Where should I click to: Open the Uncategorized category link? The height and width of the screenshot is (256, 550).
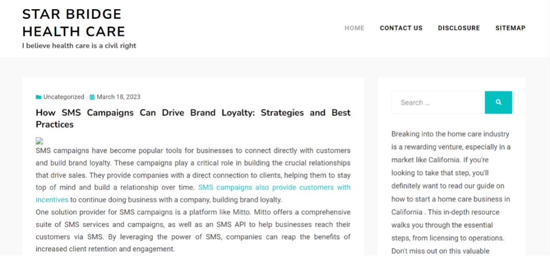[64, 97]
